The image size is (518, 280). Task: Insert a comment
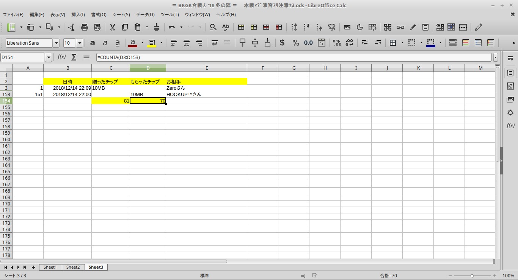[413, 27]
